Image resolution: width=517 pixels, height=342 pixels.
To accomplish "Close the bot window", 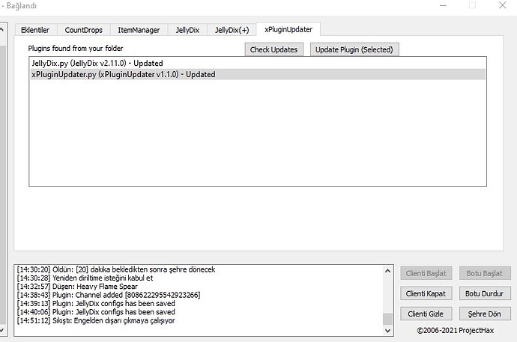I will pyautogui.click(x=502, y=5).
